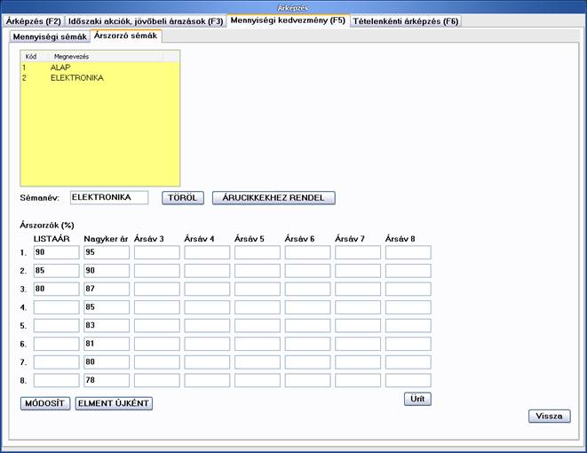Click the Ársáv 3 field in row 5
Screen dimensions: 587x453
[x=157, y=326]
